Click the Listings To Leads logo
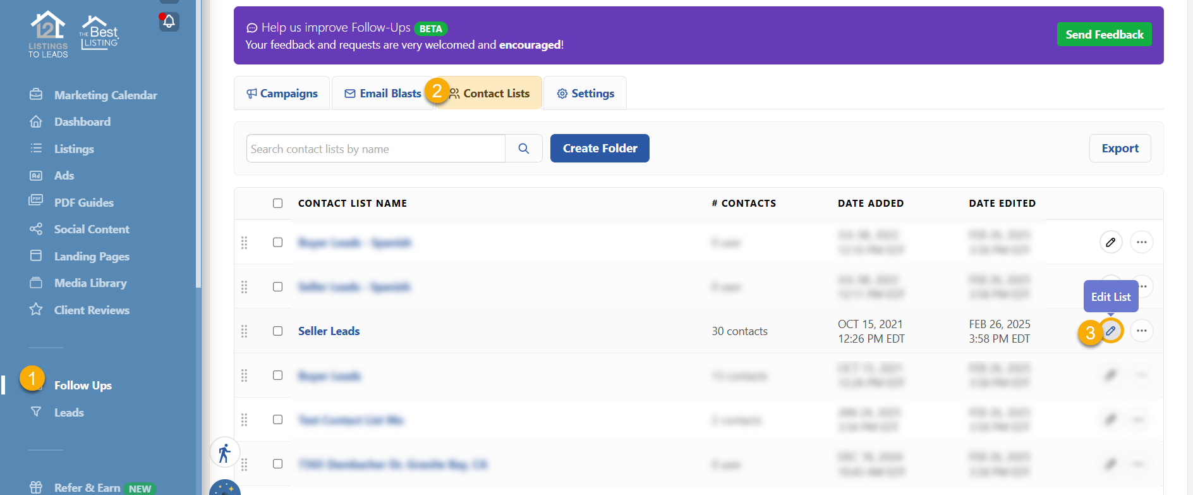The height and width of the screenshot is (495, 1193). click(x=48, y=34)
